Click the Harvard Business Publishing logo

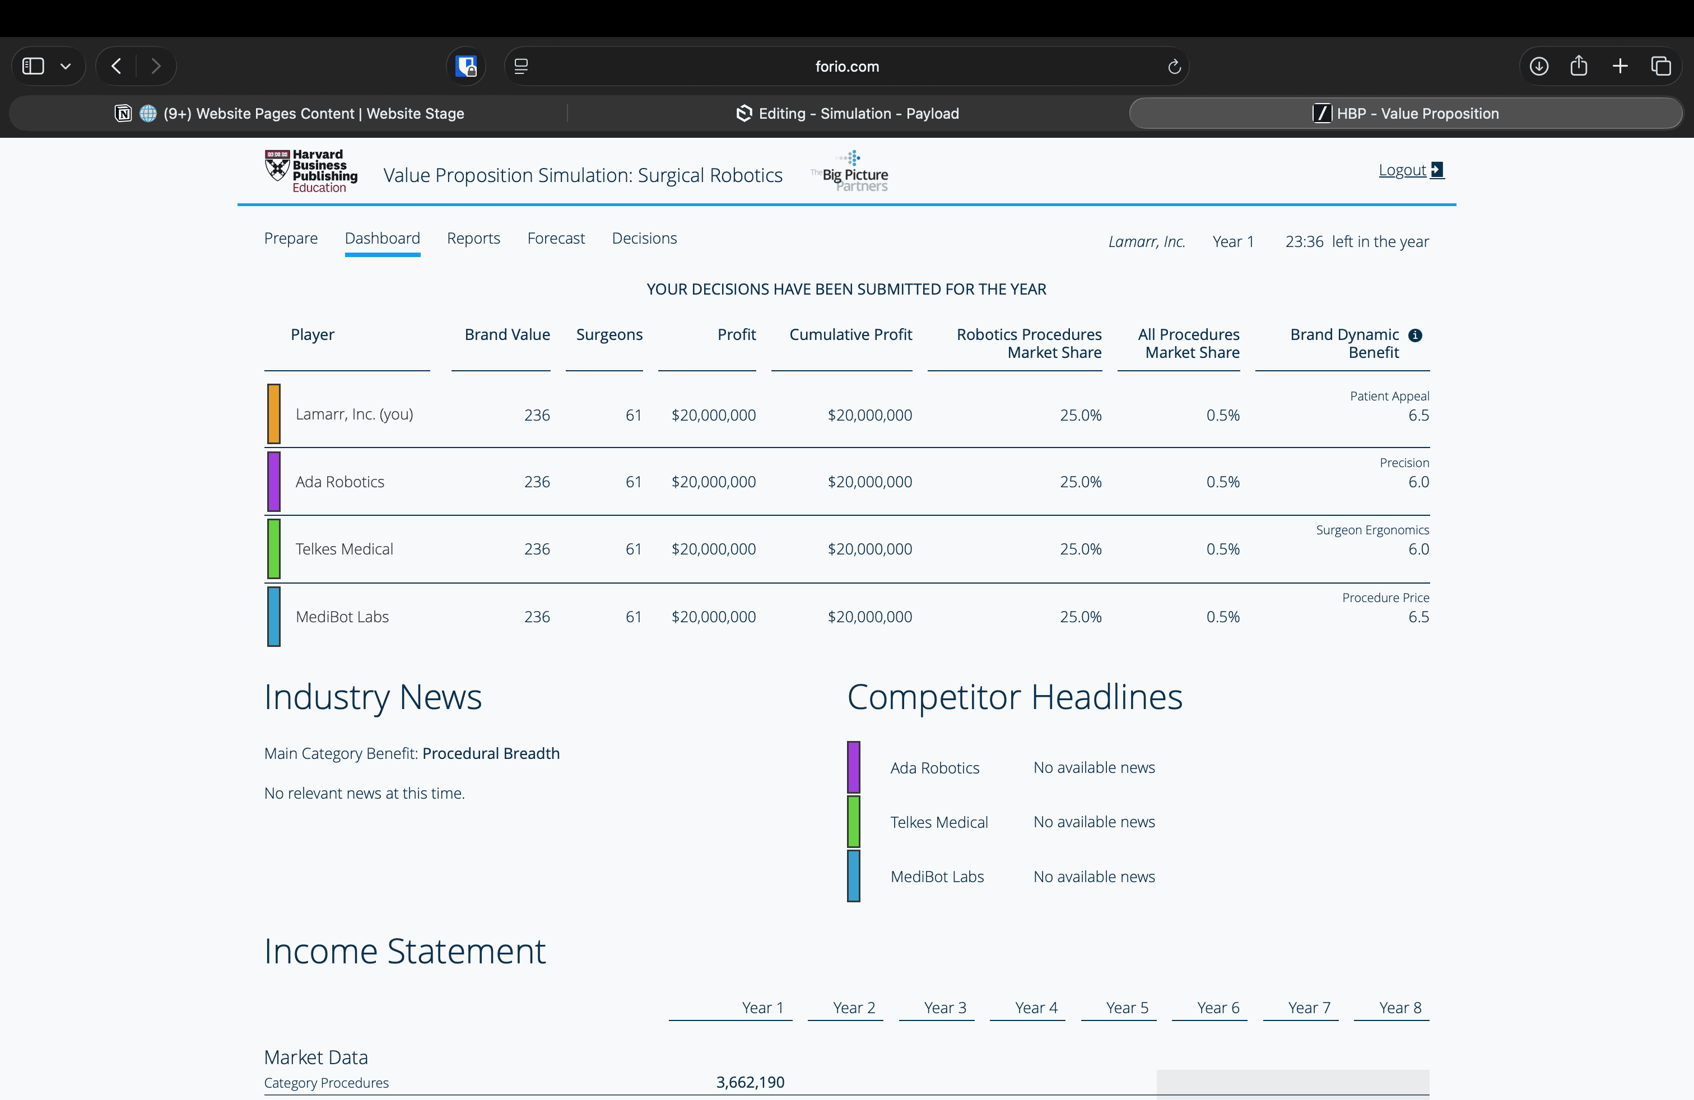pyautogui.click(x=311, y=171)
